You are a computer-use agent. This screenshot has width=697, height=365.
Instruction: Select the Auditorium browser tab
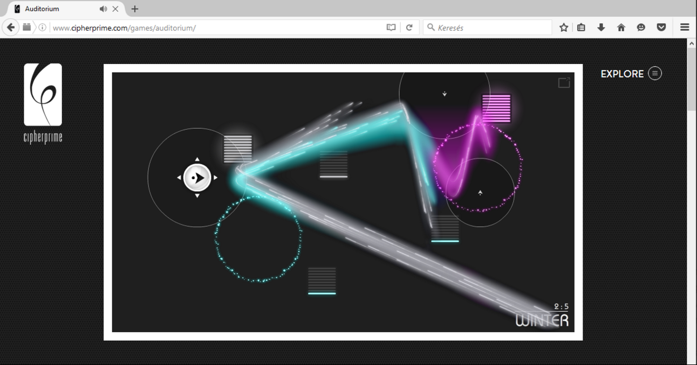[66, 9]
